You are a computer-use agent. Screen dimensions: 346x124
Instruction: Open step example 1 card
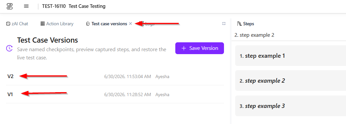[x=291, y=56]
